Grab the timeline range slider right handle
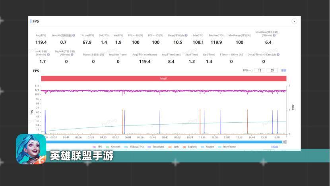Screen dimensions: 330x186 pyautogui.click(x=284, y=142)
